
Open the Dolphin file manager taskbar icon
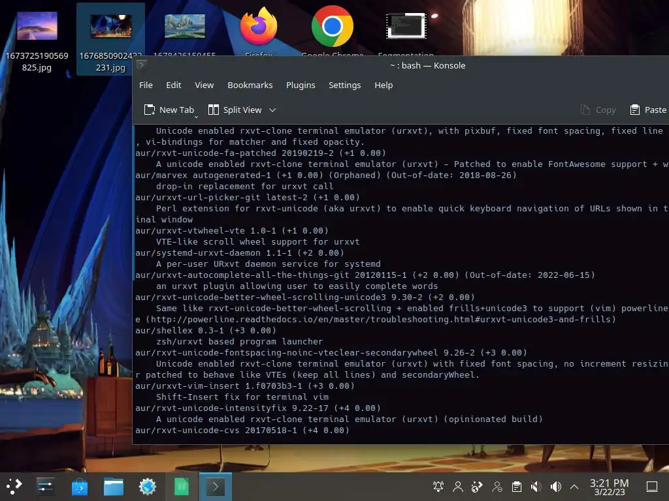[114, 487]
